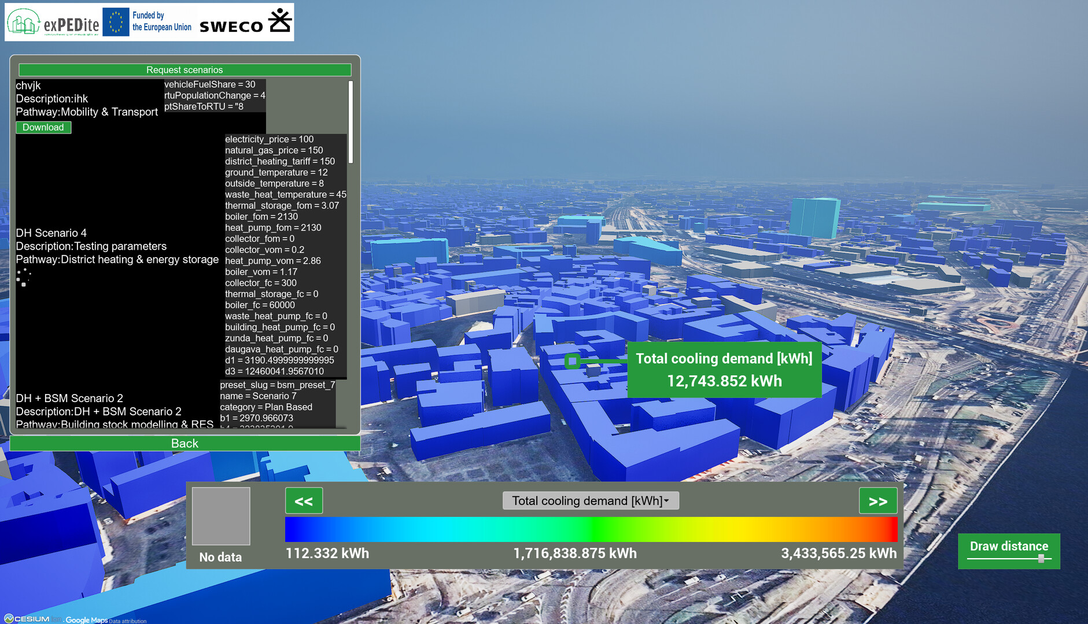The height and width of the screenshot is (624, 1088).
Task: Click 'Description:Testing parameters' text
Action: pos(91,246)
